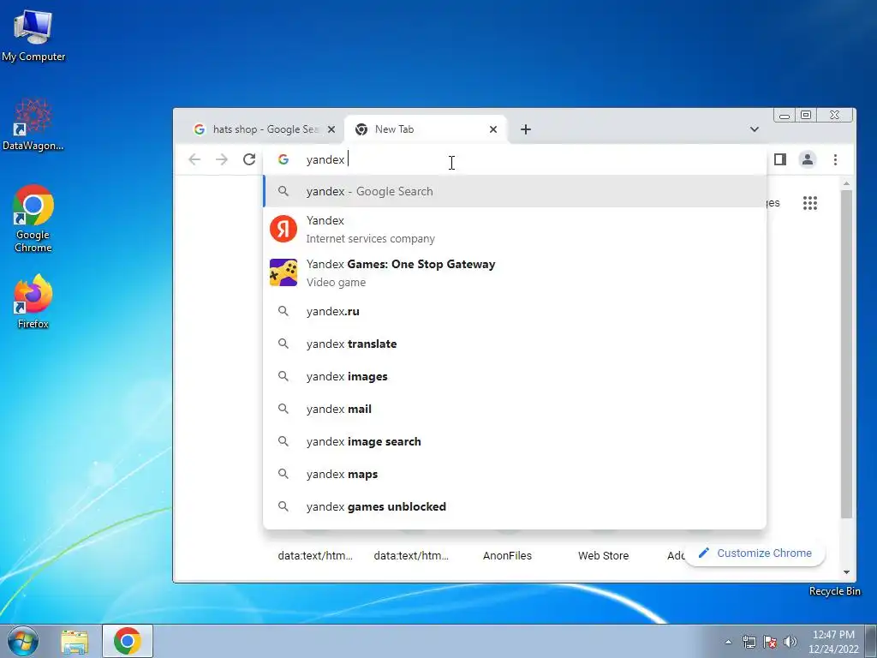Open Chrome's three-dot menu
The image size is (877, 658).
(835, 159)
